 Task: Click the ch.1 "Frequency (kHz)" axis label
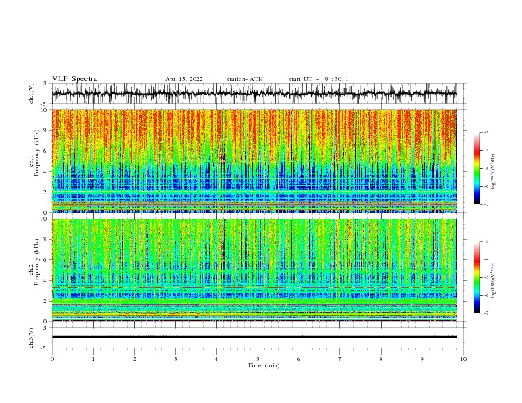click(x=37, y=153)
